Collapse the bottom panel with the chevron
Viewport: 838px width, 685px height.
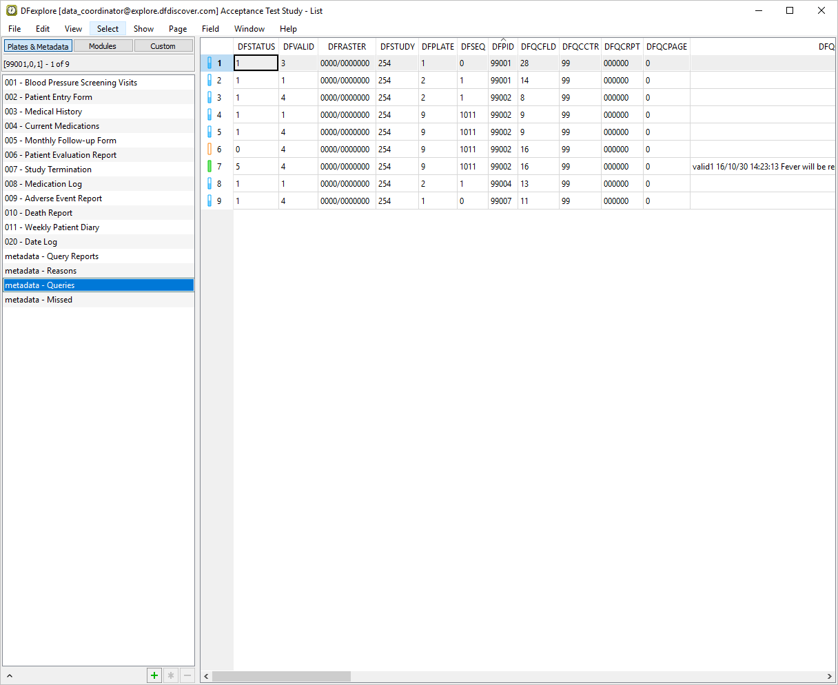10,676
